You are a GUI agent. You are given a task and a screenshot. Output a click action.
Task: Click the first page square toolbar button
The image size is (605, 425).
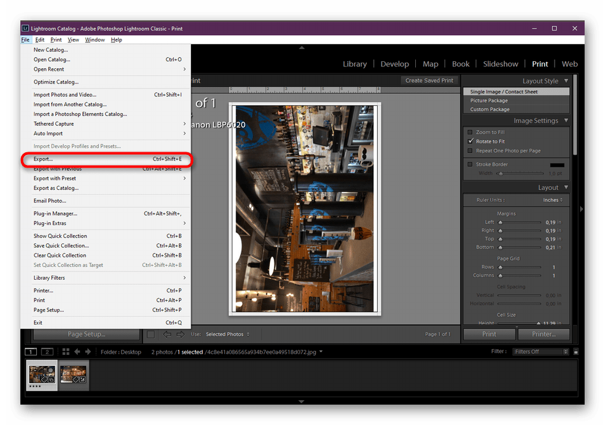(x=151, y=335)
